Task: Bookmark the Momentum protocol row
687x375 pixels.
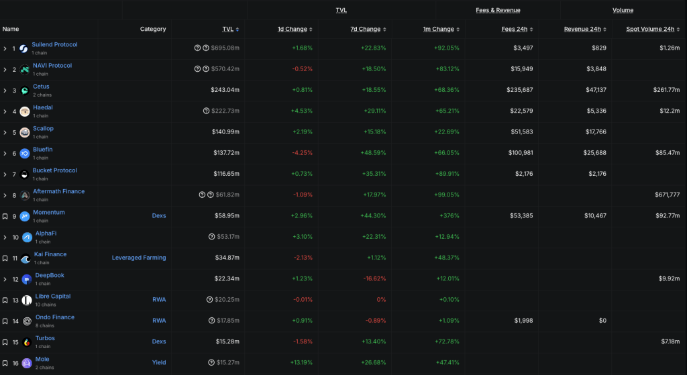Action: point(5,217)
